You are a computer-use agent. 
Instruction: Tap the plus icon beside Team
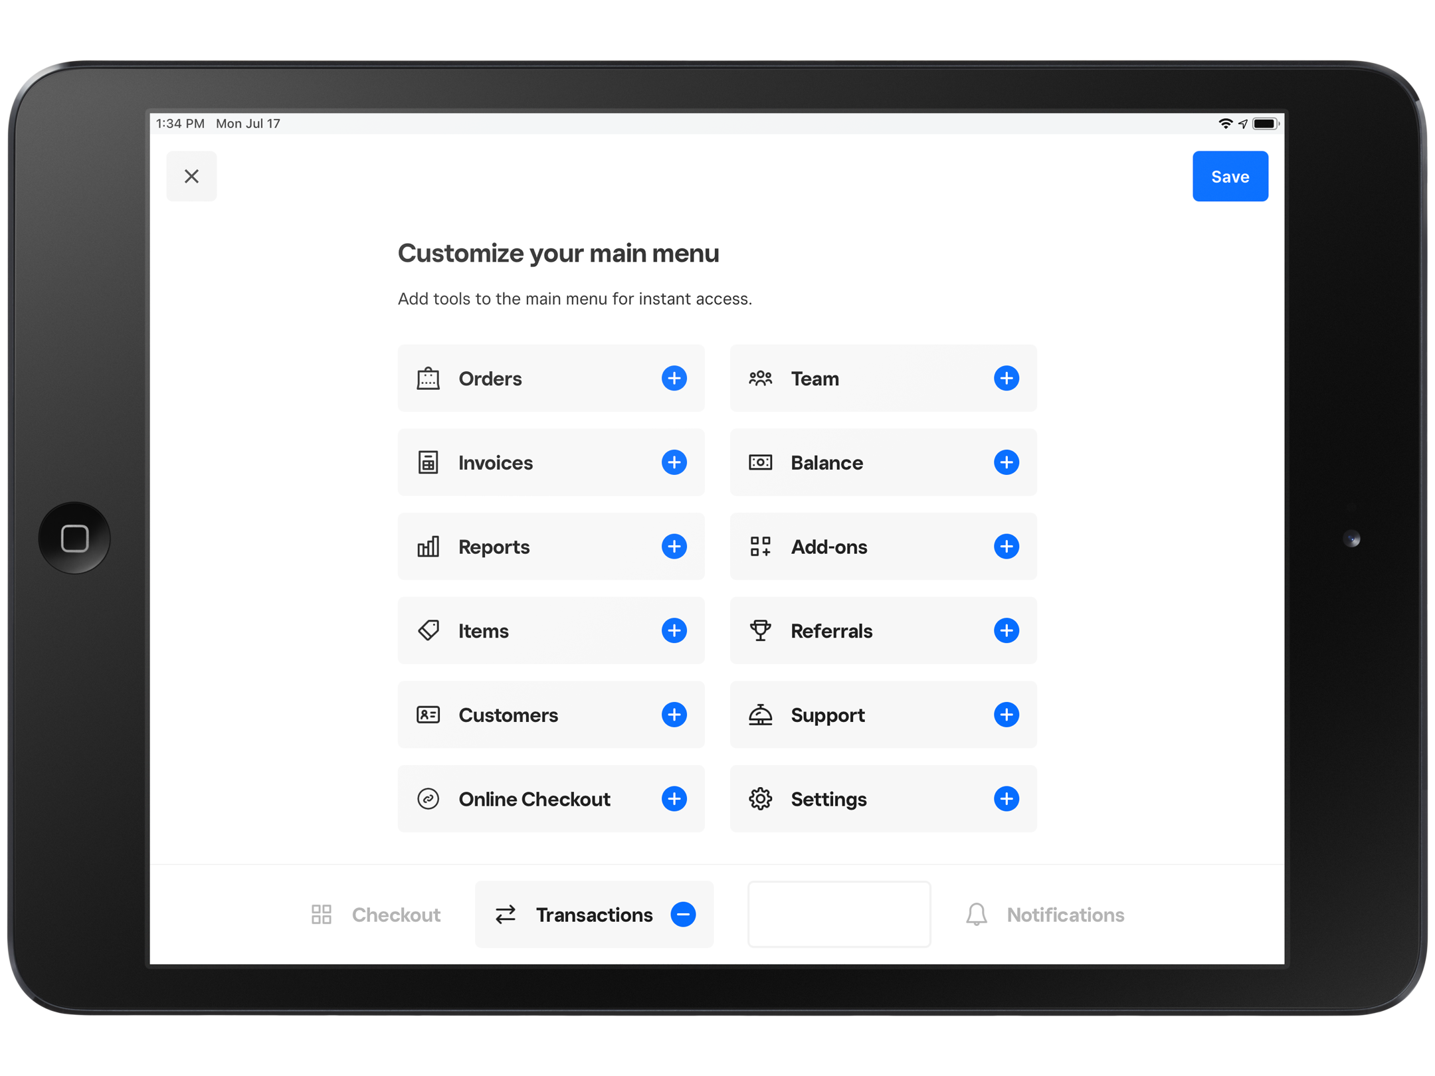click(x=1006, y=379)
